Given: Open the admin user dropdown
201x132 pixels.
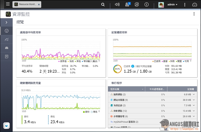Looking at the screenshot, I should 172,5.
